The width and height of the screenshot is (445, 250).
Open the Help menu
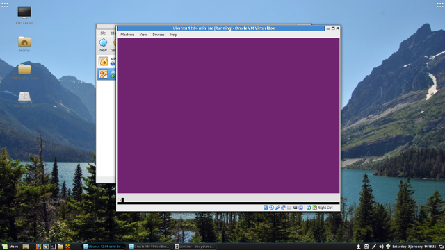tap(173, 35)
